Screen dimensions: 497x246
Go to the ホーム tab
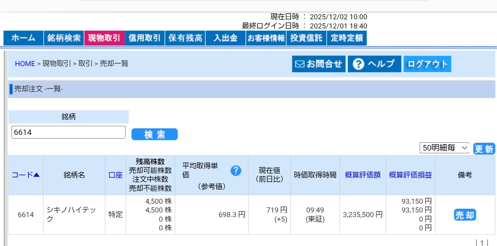[23, 38]
